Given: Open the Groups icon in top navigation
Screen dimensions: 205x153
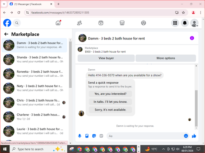Looking at the screenshot, I should tap(143, 23).
